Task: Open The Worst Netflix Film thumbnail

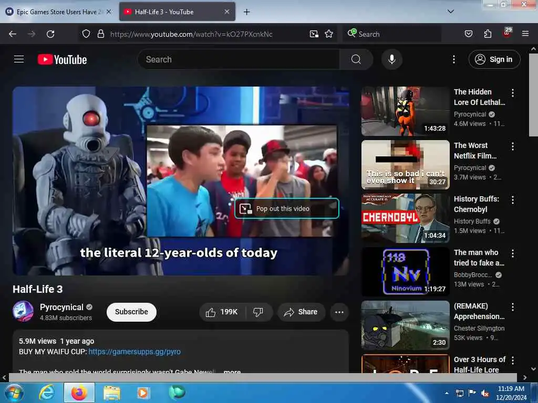Action: click(x=405, y=164)
